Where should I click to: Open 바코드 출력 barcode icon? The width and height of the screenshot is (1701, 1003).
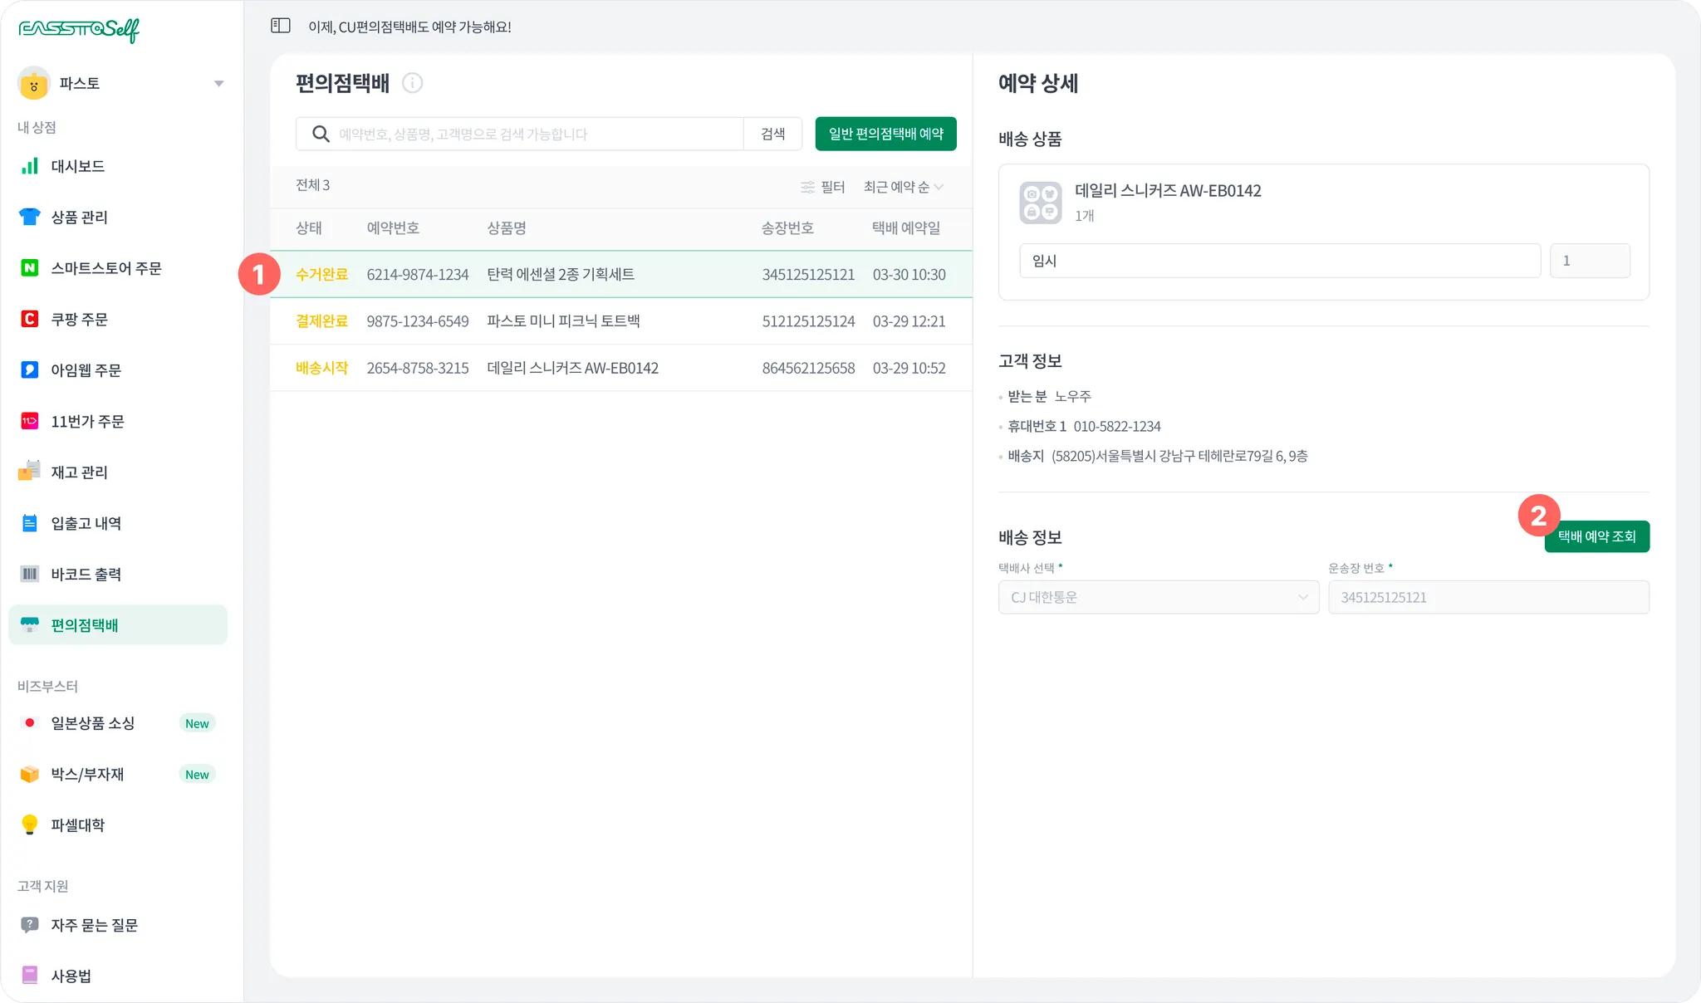click(x=30, y=574)
